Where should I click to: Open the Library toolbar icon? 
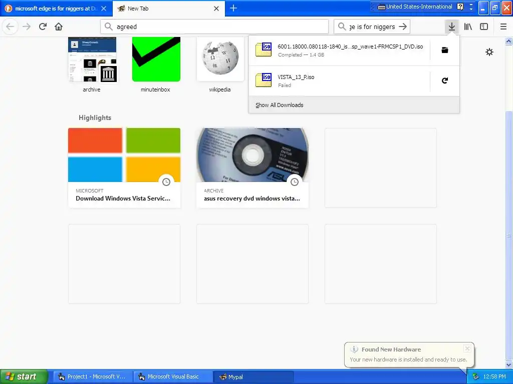[x=468, y=27]
